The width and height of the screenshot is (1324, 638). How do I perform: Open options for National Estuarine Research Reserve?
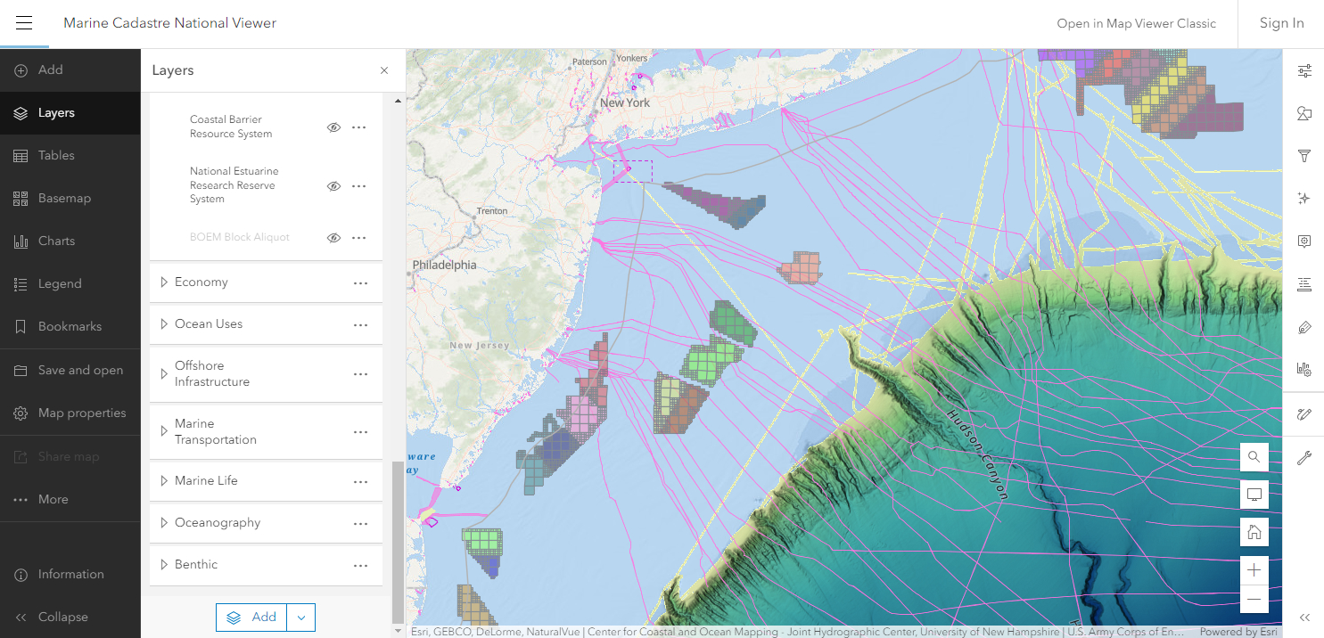coord(359,186)
